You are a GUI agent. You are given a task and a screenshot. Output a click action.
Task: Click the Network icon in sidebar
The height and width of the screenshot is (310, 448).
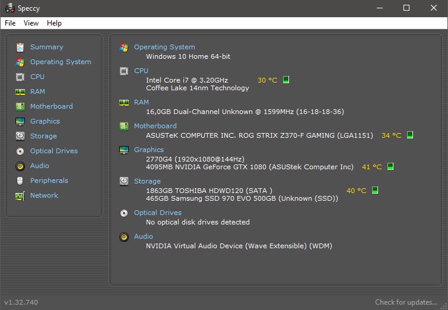[x=20, y=195]
